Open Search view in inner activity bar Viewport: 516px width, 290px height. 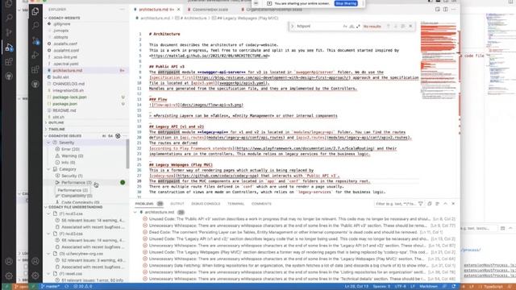pyautogui.click(x=35, y=25)
